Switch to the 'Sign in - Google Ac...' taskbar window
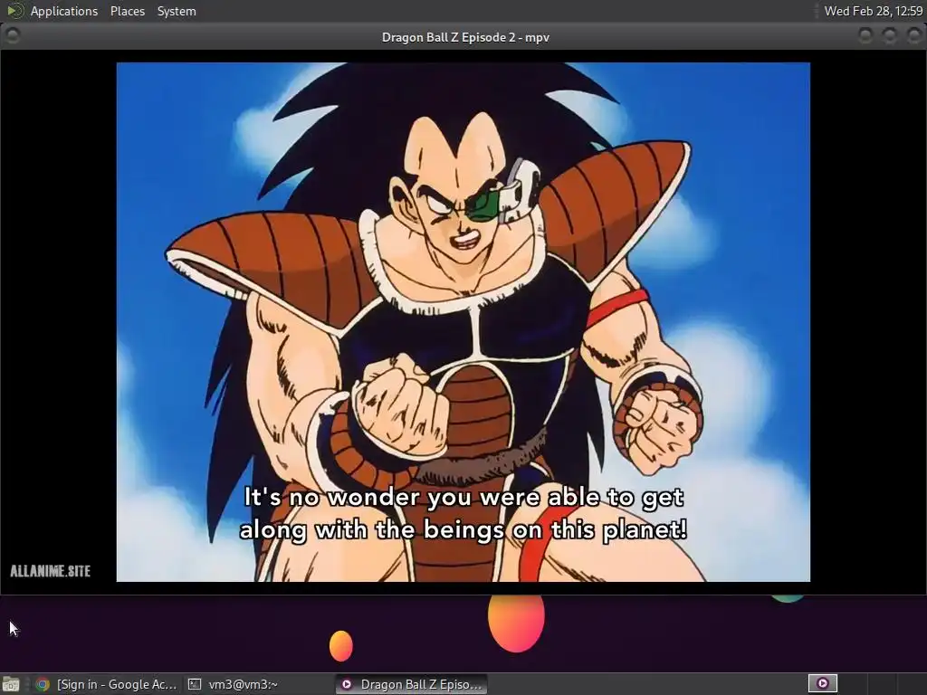Image resolution: width=927 pixels, height=695 pixels. 107,684
